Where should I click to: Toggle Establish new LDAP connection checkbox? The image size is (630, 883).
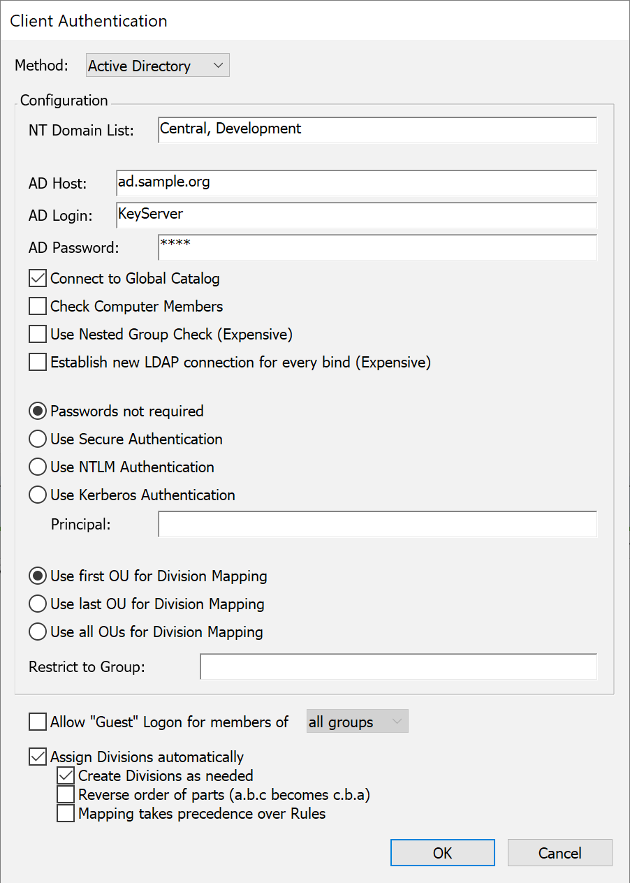pyautogui.click(x=38, y=363)
